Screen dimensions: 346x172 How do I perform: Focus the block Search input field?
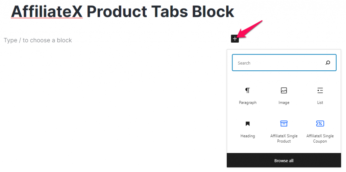(284, 63)
